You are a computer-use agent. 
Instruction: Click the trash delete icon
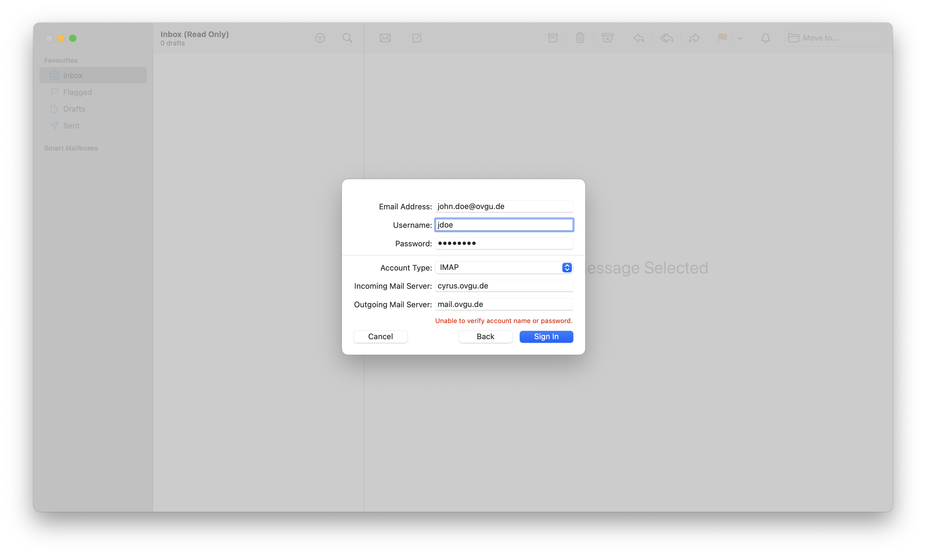pyautogui.click(x=580, y=38)
